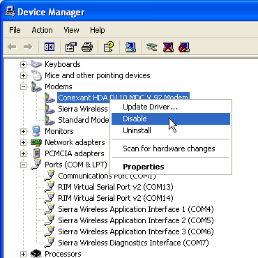Click the Ports category plug icon
Screen dimensions: 258x258
coord(36,165)
